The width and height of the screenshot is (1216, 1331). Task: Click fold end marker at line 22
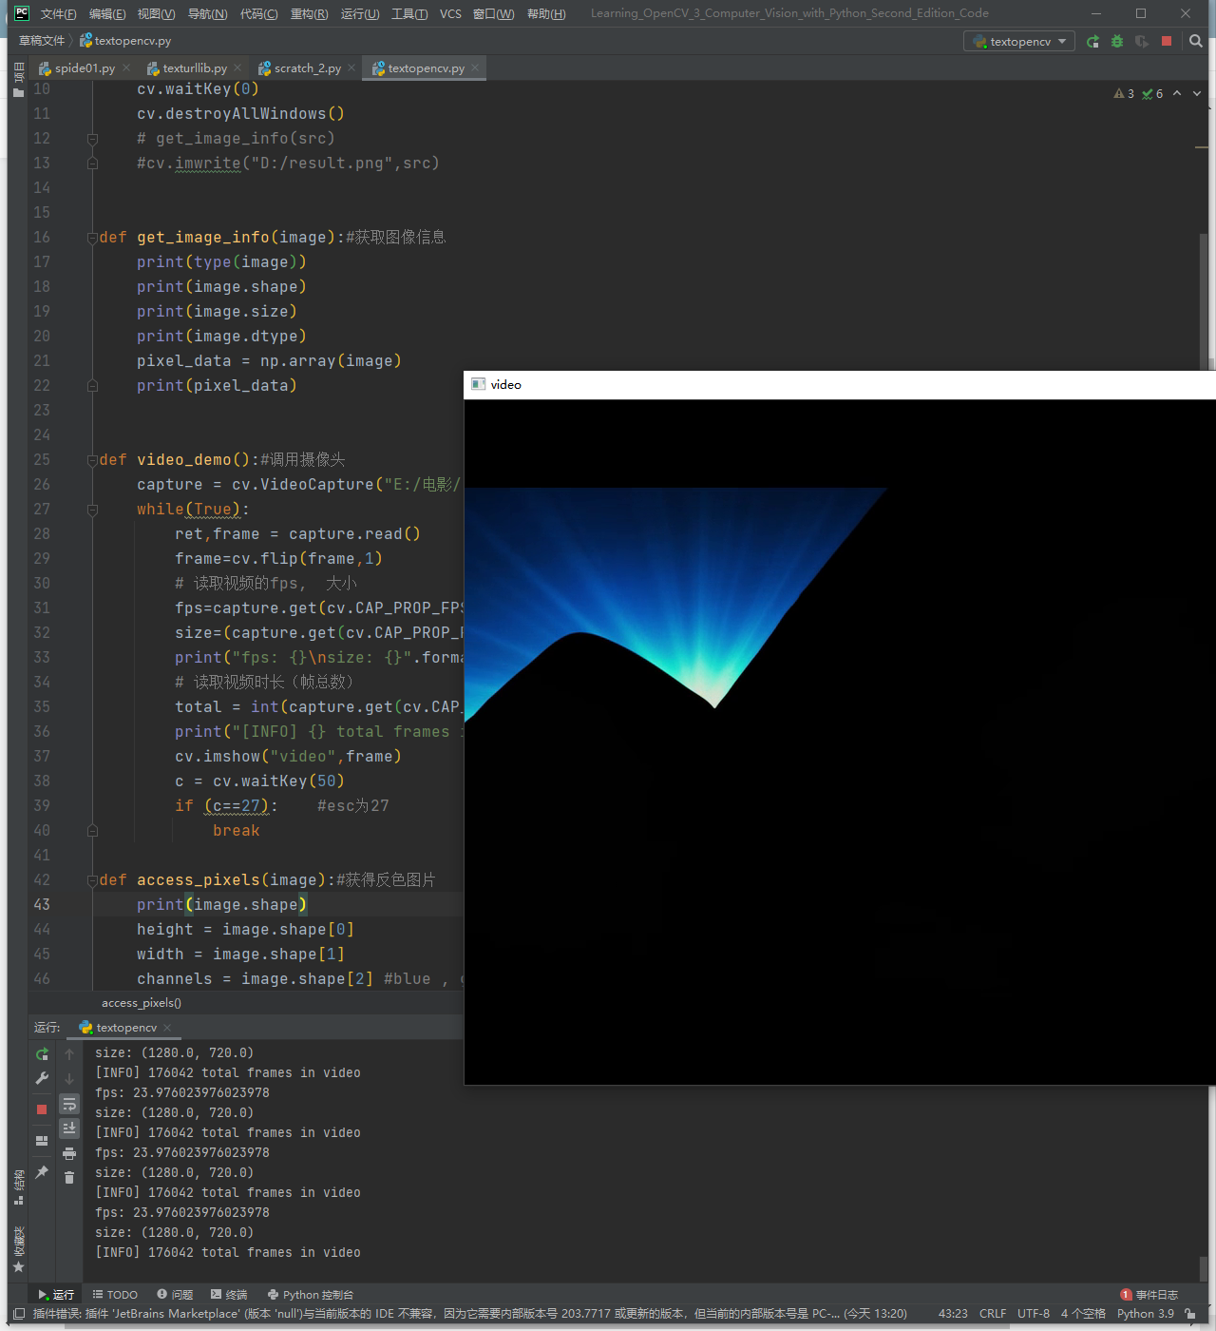(x=92, y=386)
